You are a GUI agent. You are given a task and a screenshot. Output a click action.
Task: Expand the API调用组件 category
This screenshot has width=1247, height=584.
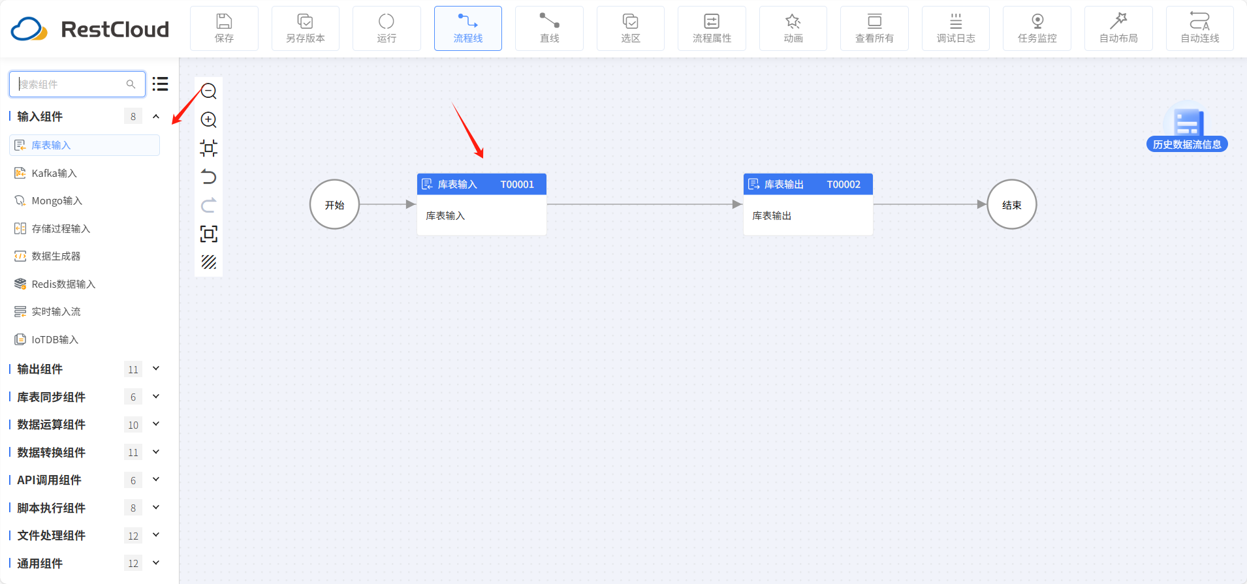(156, 480)
